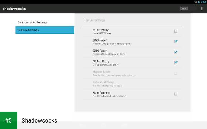Image resolution: width=207 pixels, height=129 pixels.
Task: Click the shadowsocks app title
Action: tap(14, 9)
